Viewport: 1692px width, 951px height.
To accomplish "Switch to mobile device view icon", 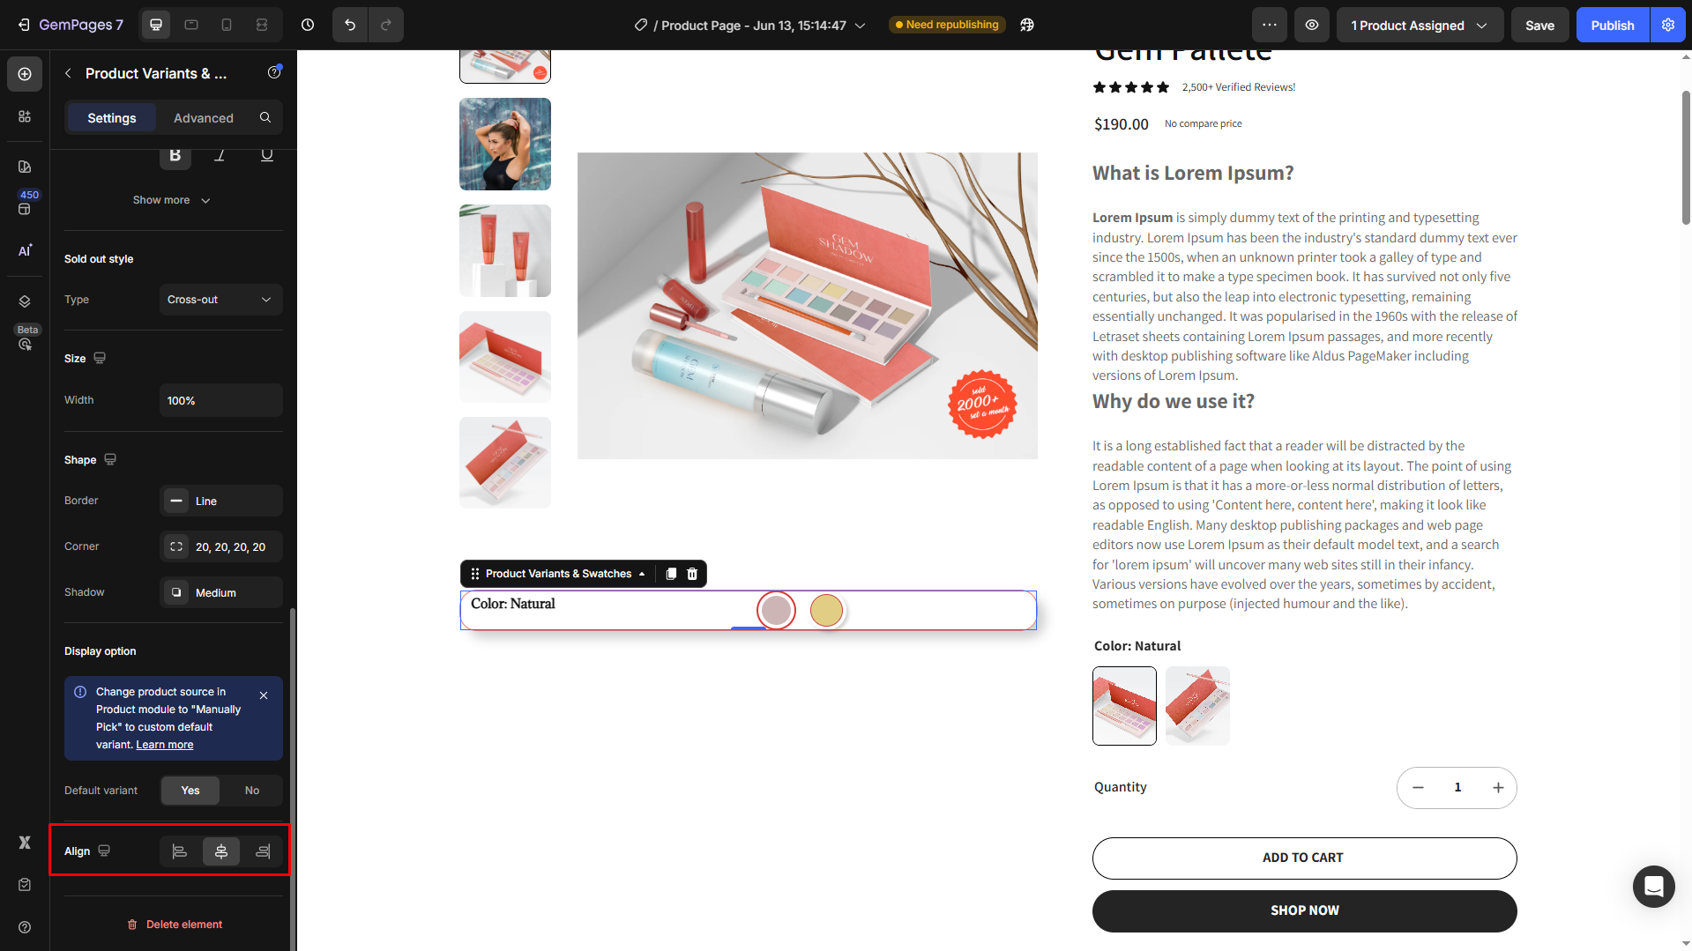I will point(227,25).
